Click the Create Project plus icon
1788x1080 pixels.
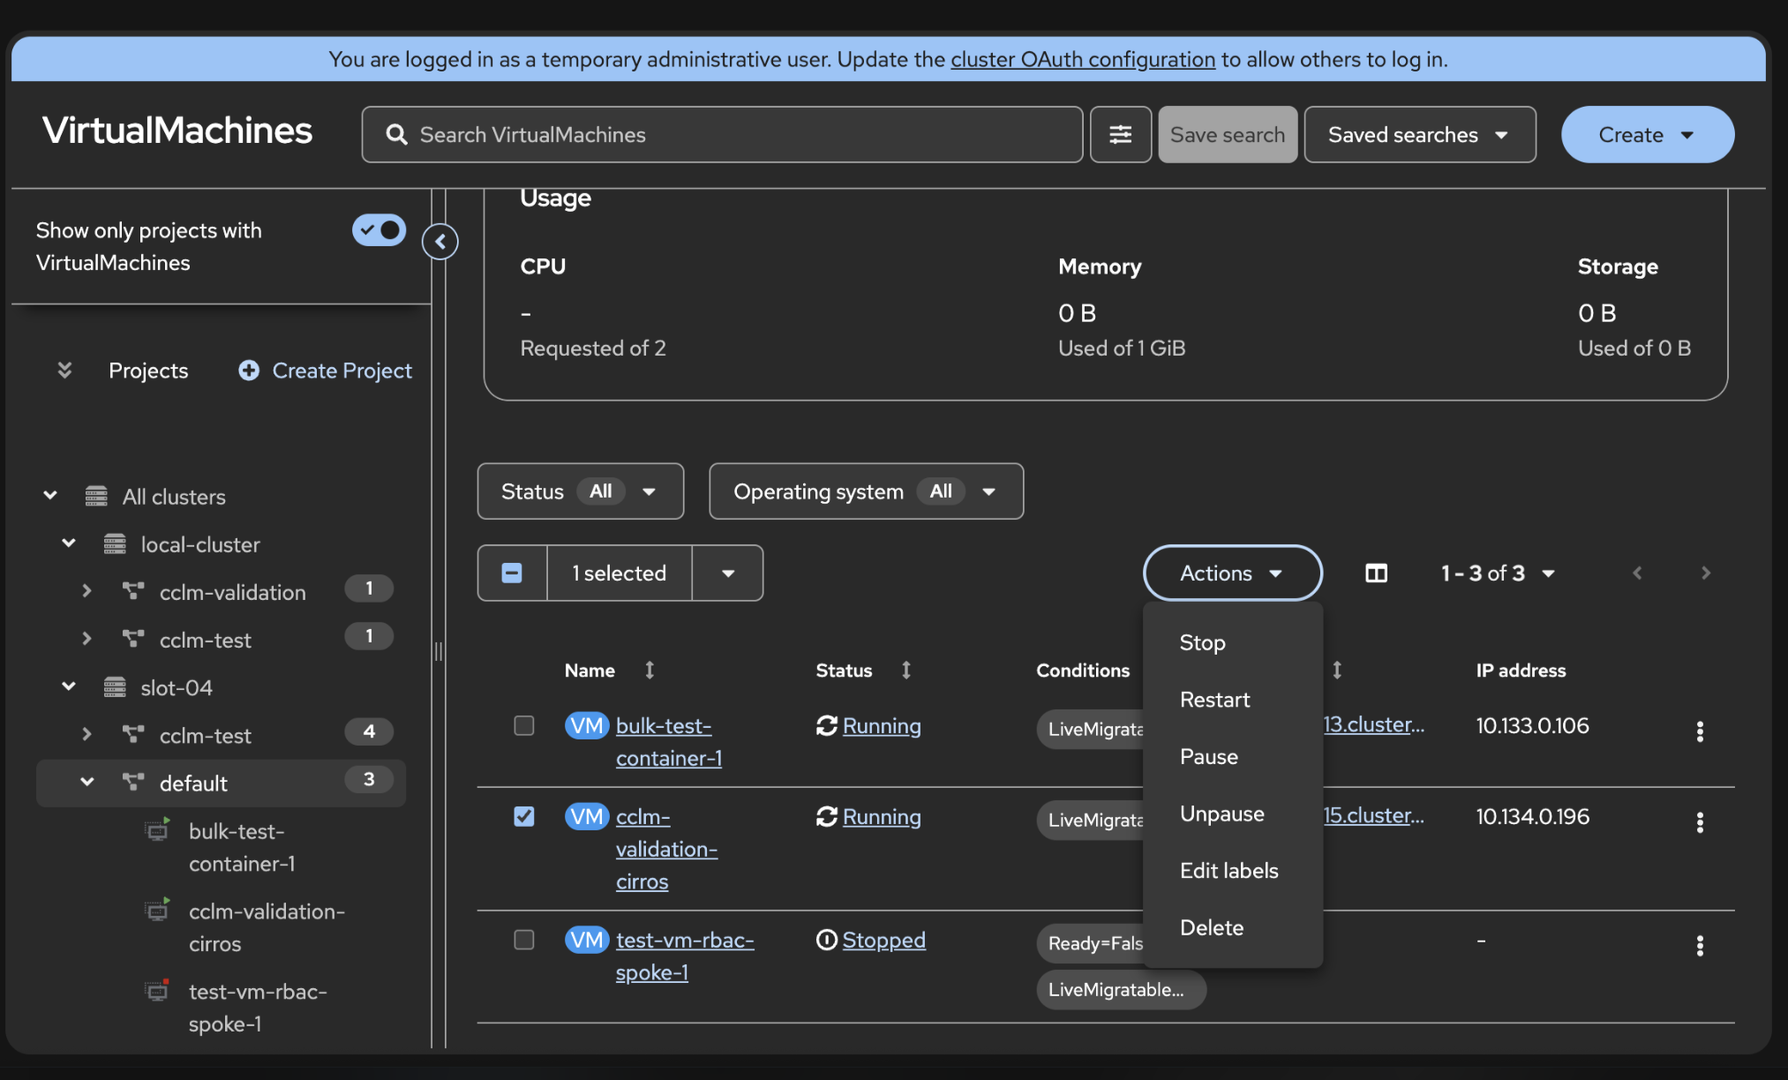pyautogui.click(x=249, y=371)
